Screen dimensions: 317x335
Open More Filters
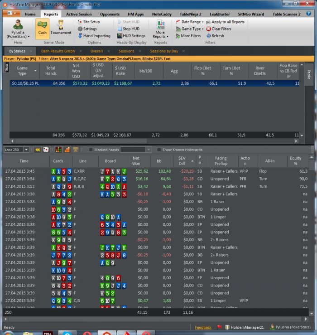click(188, 36)
